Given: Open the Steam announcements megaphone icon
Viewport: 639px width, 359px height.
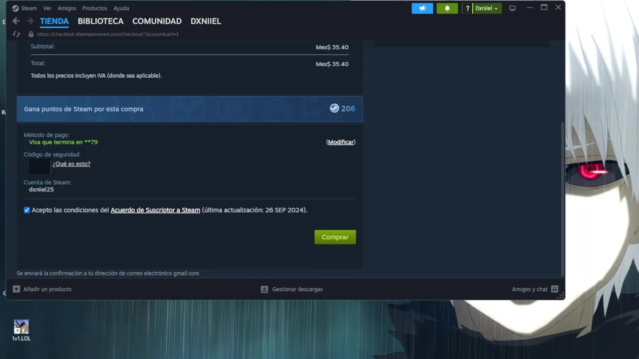Looking at the screenshot, I should [x=422, y=8].
